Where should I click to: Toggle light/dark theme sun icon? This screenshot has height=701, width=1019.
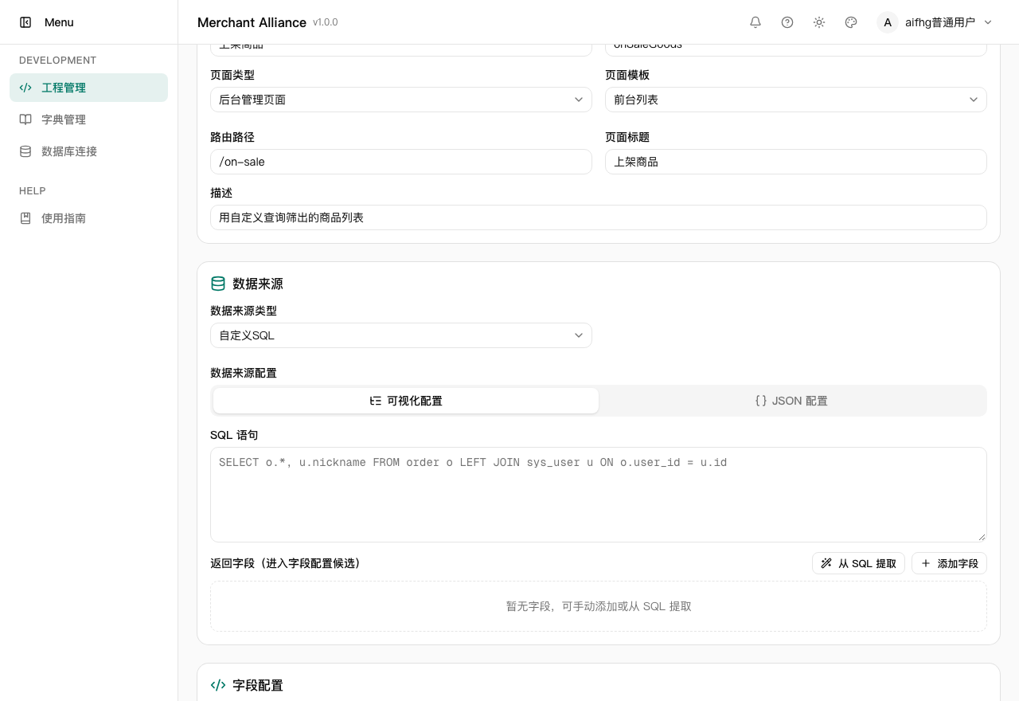(x=819, y=22)
